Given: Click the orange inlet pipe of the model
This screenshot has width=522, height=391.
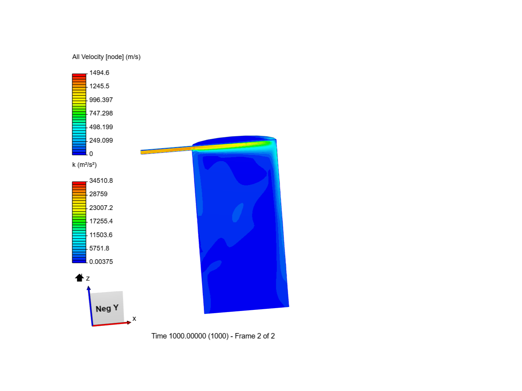Looking at the screenshot, I should coord(166,150).
